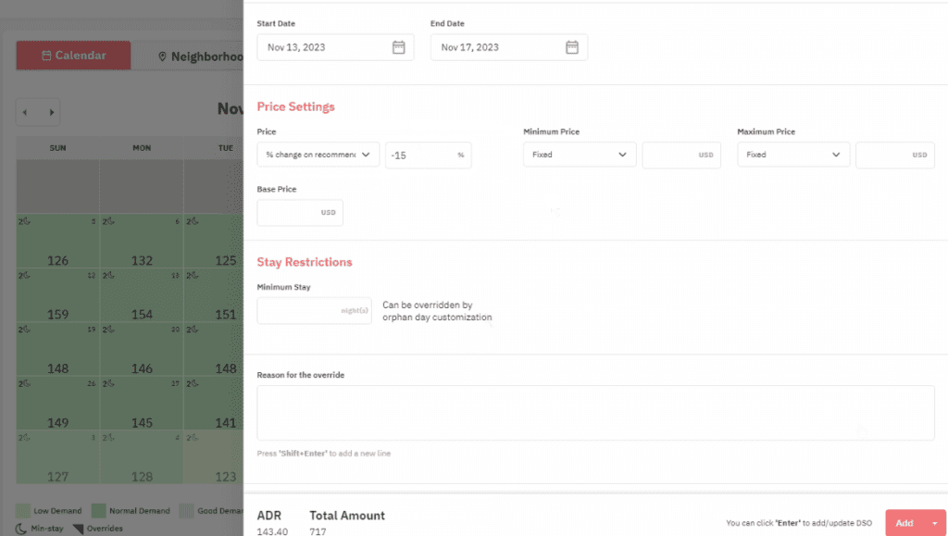Image resolution: width=948 pixels, height=536 pixels.
Task: Click the Neighborhood tab pin icon
Action: pyautogui.click(x=163, y=56)
